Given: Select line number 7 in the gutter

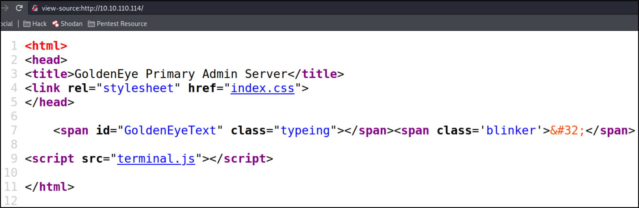Looking at the screenshot, I should [x=14, y=130].
